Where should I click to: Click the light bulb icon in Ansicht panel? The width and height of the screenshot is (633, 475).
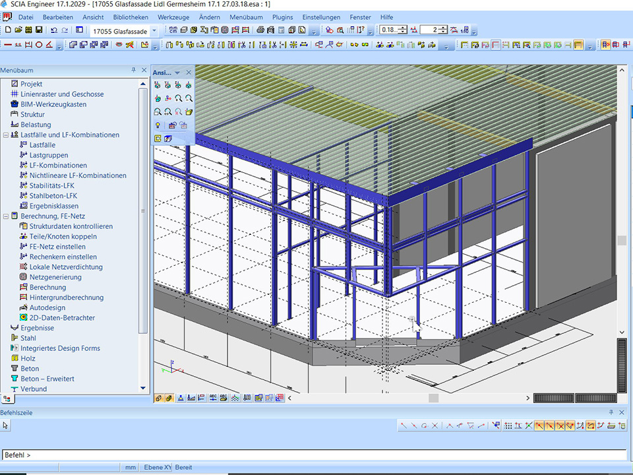[158, 125]
